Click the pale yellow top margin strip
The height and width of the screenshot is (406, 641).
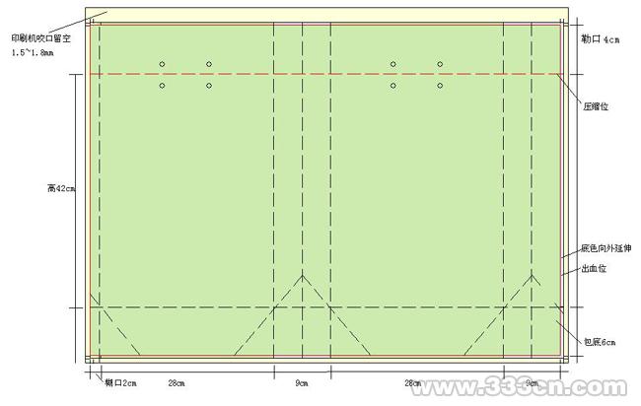(325, 13)
